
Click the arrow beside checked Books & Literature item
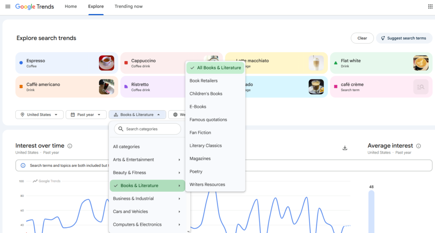coord(179,186)
